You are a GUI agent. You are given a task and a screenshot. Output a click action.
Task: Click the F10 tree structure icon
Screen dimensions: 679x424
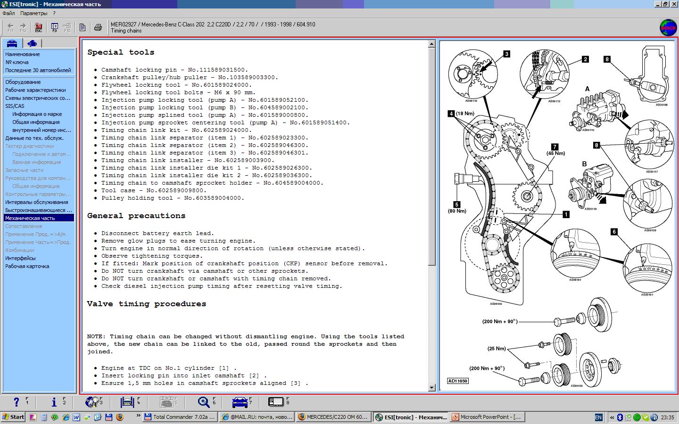click(67, 27)
